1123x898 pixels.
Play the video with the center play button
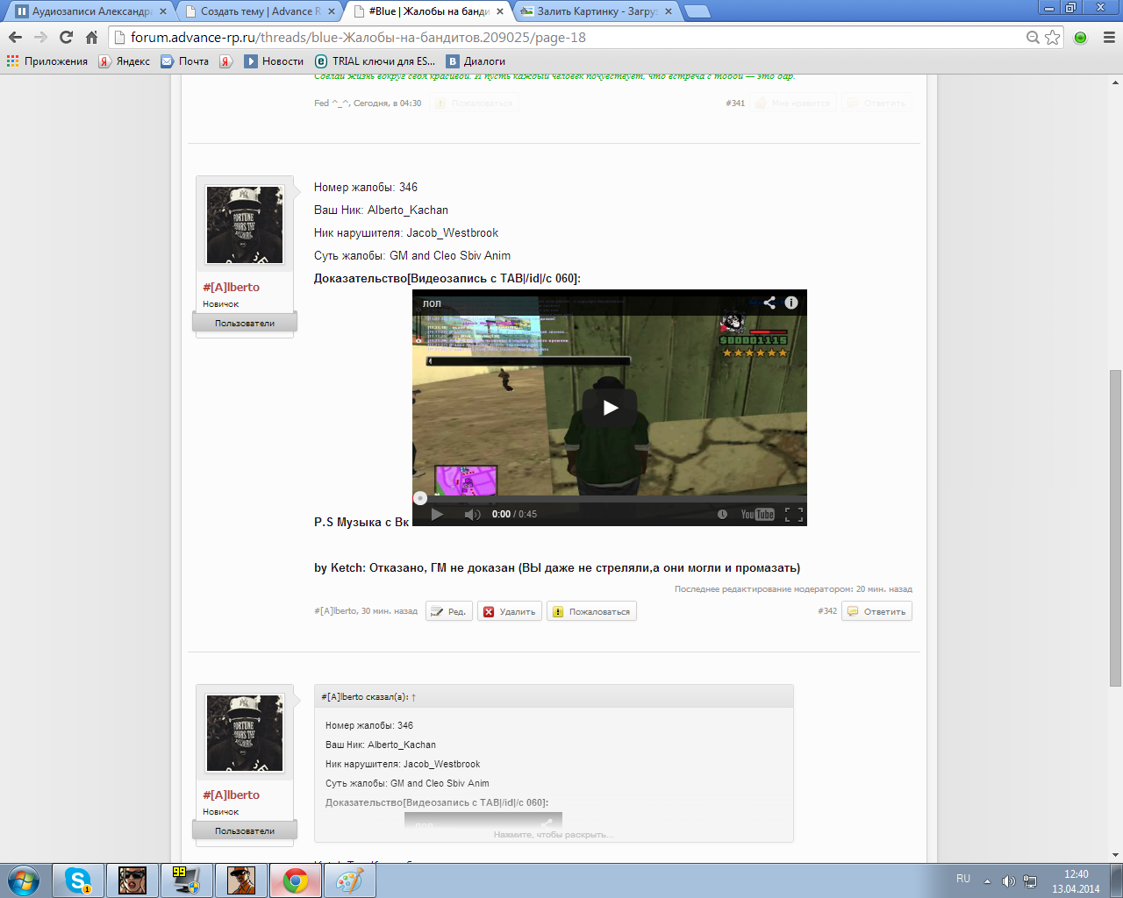point(610,407)
